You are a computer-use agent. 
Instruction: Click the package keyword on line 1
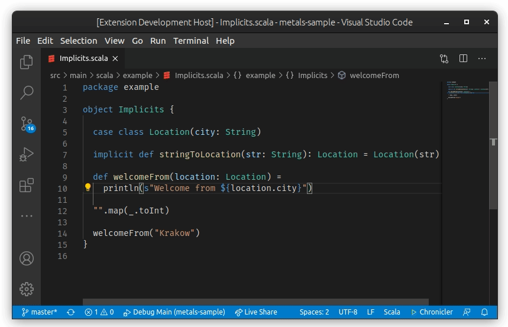(101, 88)
